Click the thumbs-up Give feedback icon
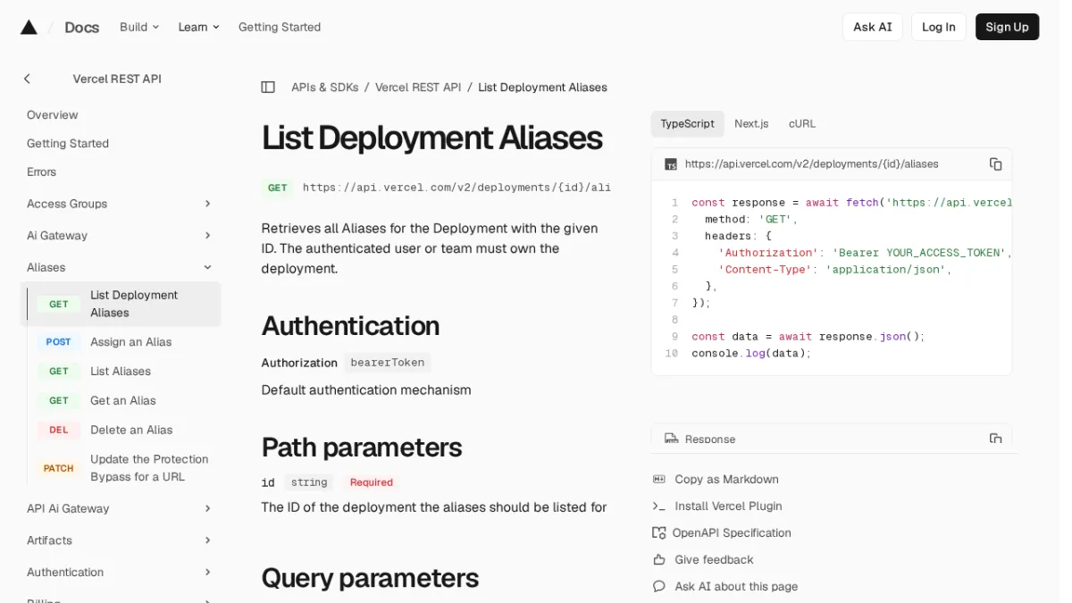Screen dimensions: 1072x603 click(x=659, y=560)
